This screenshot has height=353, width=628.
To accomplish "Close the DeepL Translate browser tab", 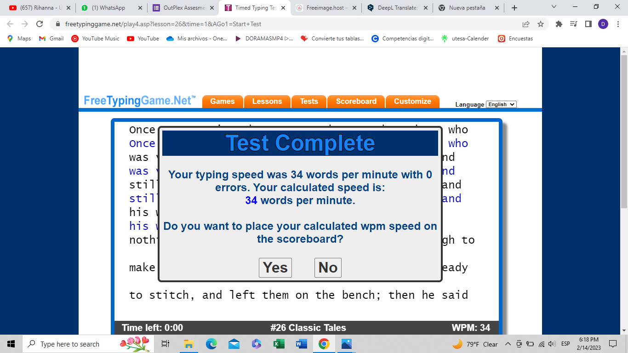I will [x=426, y=8].
